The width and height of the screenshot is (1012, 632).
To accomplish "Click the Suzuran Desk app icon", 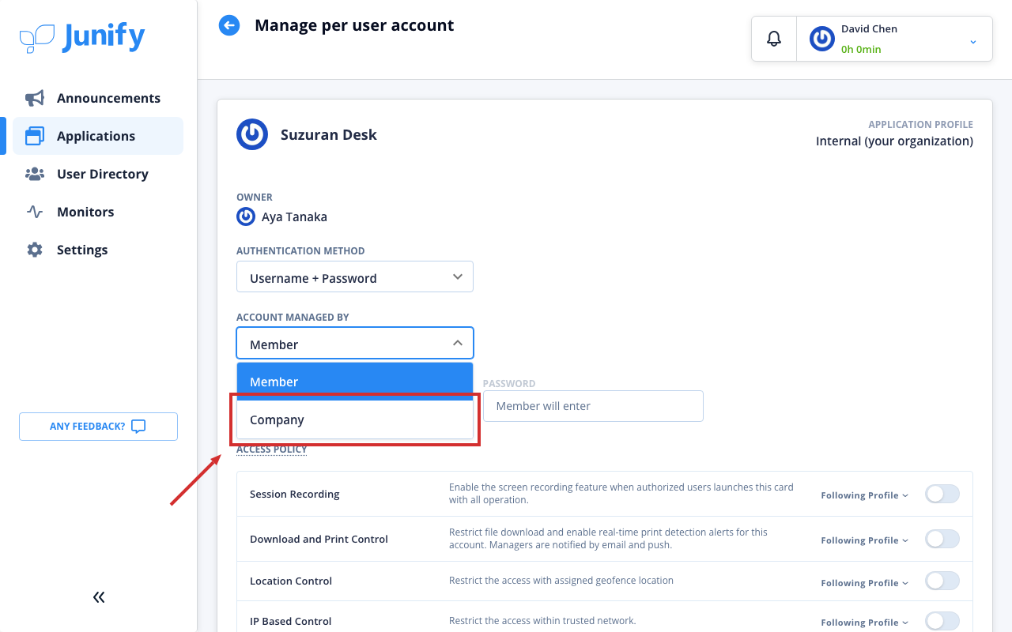I will 252,134.
